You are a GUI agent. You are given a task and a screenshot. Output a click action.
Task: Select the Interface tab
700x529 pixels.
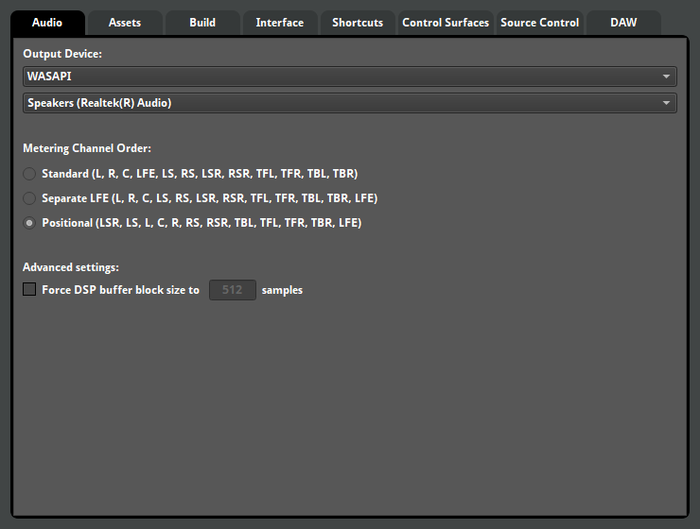pos(280,23)
